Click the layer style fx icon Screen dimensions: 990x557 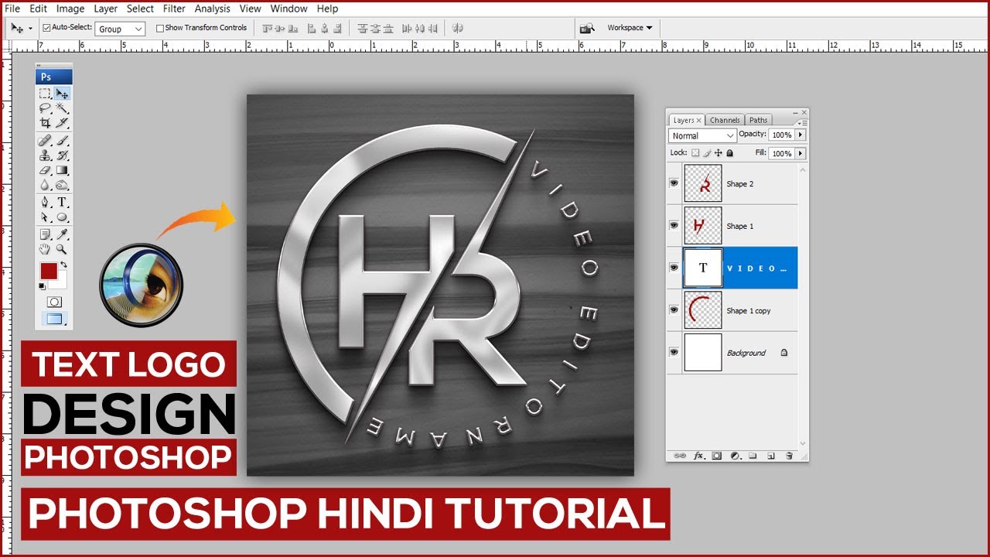698,456
